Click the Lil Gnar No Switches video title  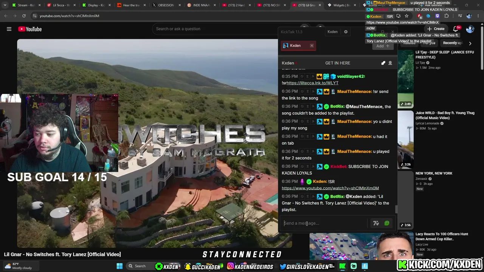(x=62, y=255)
